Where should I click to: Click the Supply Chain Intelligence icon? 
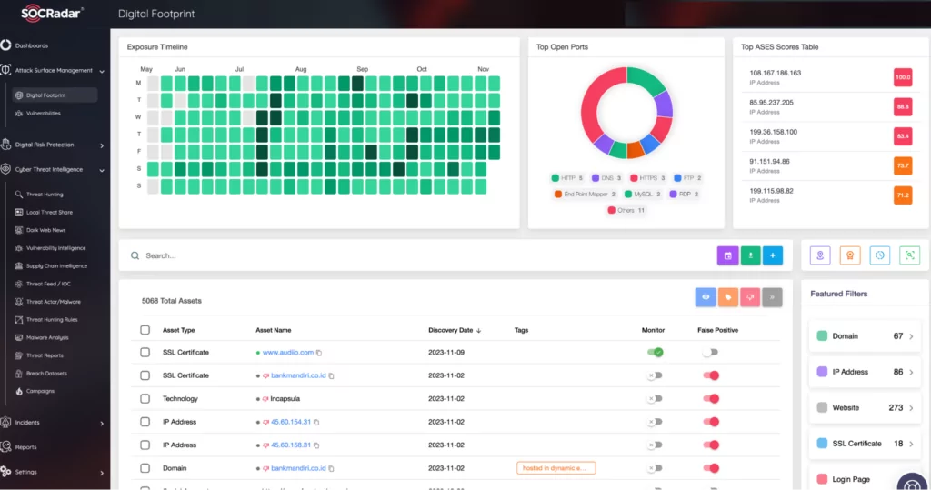pyautogui.click(x=18, y=265)
